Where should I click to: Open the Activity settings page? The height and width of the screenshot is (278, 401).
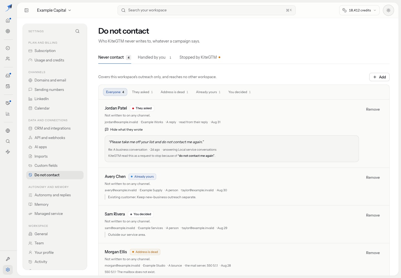click(55, 262)
